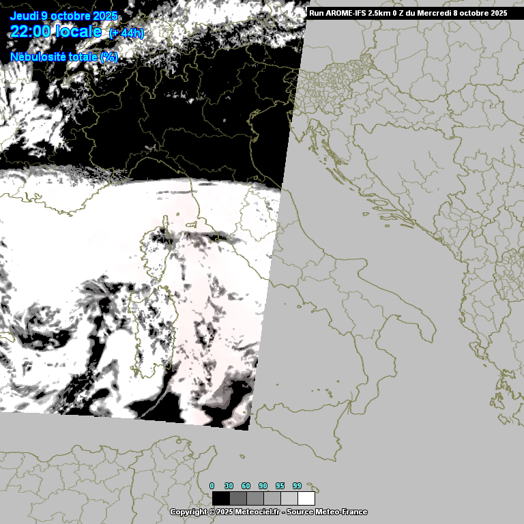
Task: Click the legend value label "99"
Action: pos(297,486)
